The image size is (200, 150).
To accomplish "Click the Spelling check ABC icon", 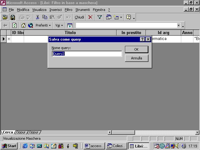I will [29, 17].
